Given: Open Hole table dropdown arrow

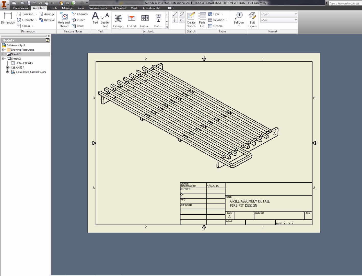Looking at the screenshot, I should pos(222,14).
